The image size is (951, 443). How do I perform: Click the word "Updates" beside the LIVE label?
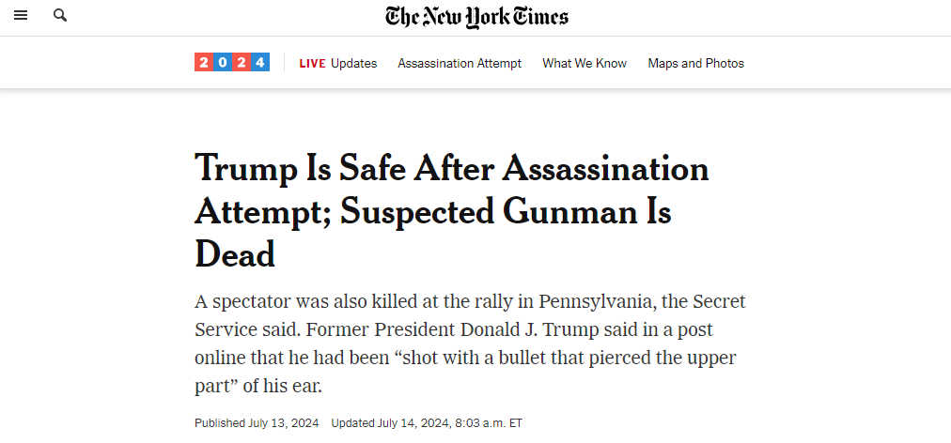point(354,64)
